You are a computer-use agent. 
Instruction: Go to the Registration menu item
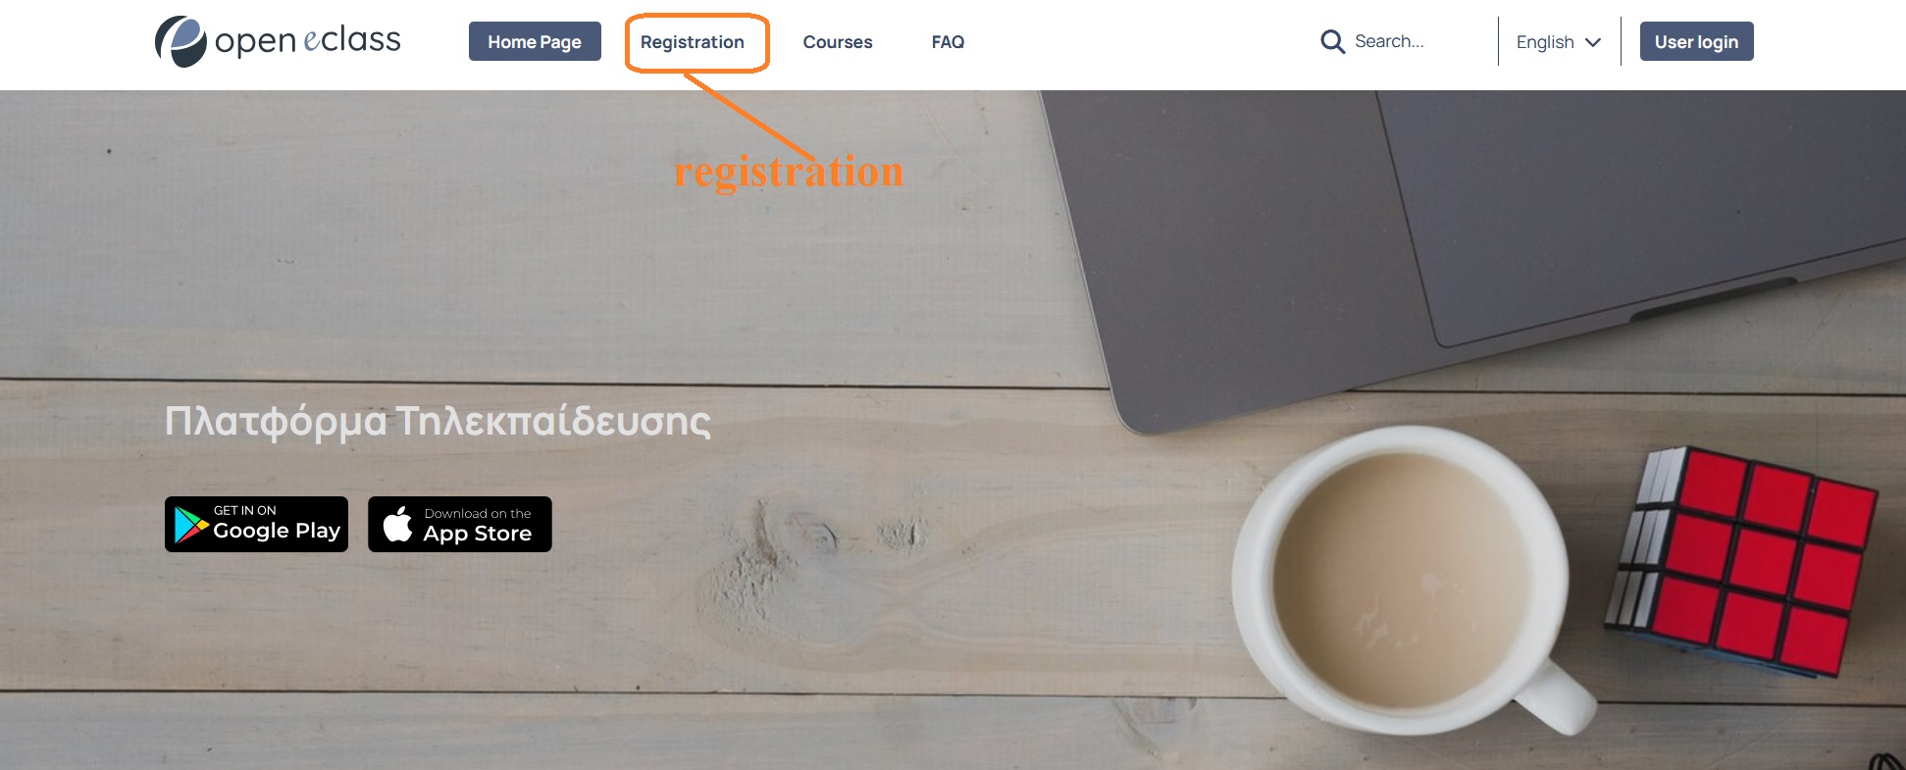pos(693,42)
